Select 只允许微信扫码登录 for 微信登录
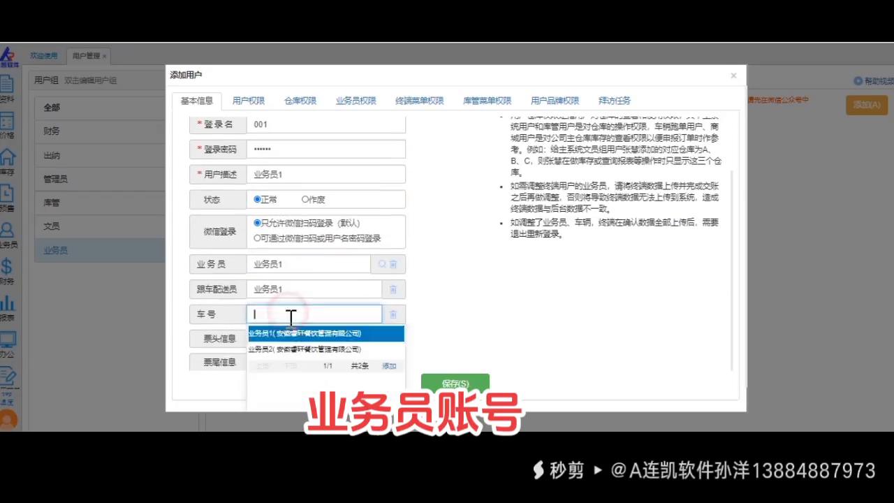The width and height of the screenshot is (894, 503). pyautogui.click(x=258, y=223)
